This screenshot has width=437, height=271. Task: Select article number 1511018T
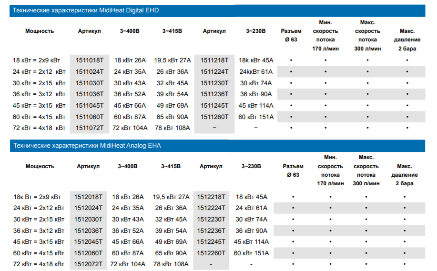[90, 60]
